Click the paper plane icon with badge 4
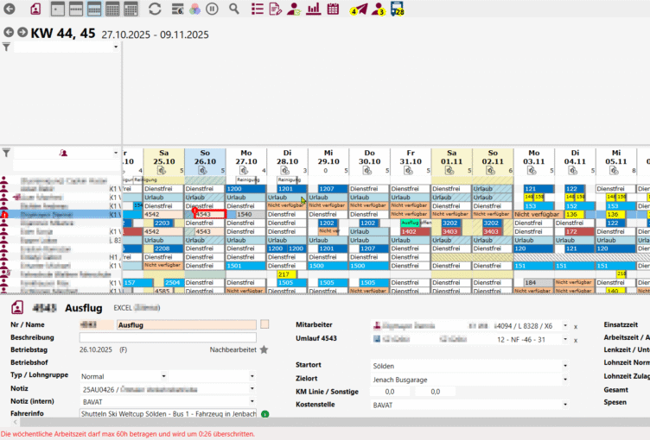The width and height of the screenshot is (650, 440). pyautogui.click(x=360, y=9)
